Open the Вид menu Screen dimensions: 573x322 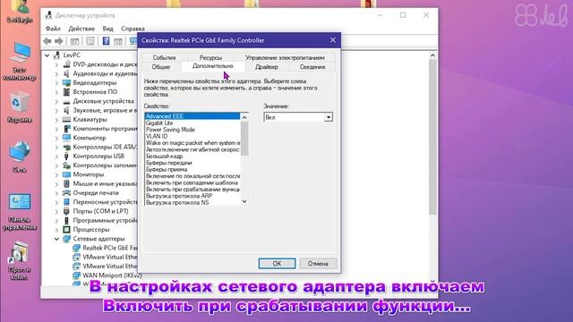pos(107,29)
